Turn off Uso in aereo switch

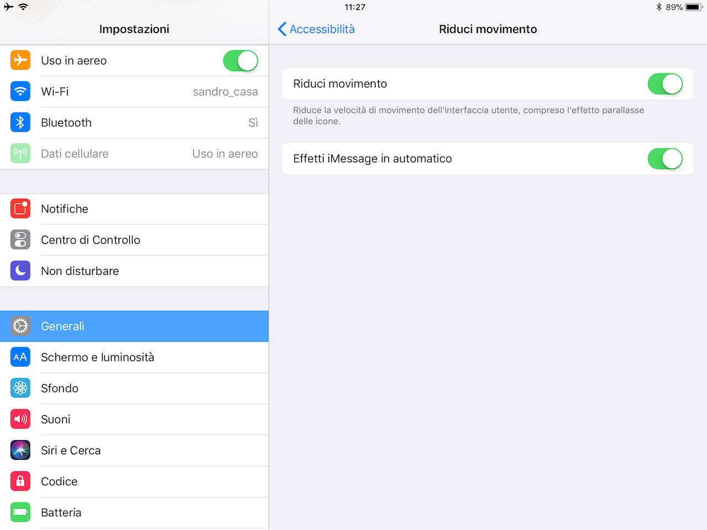pos(240,61)
